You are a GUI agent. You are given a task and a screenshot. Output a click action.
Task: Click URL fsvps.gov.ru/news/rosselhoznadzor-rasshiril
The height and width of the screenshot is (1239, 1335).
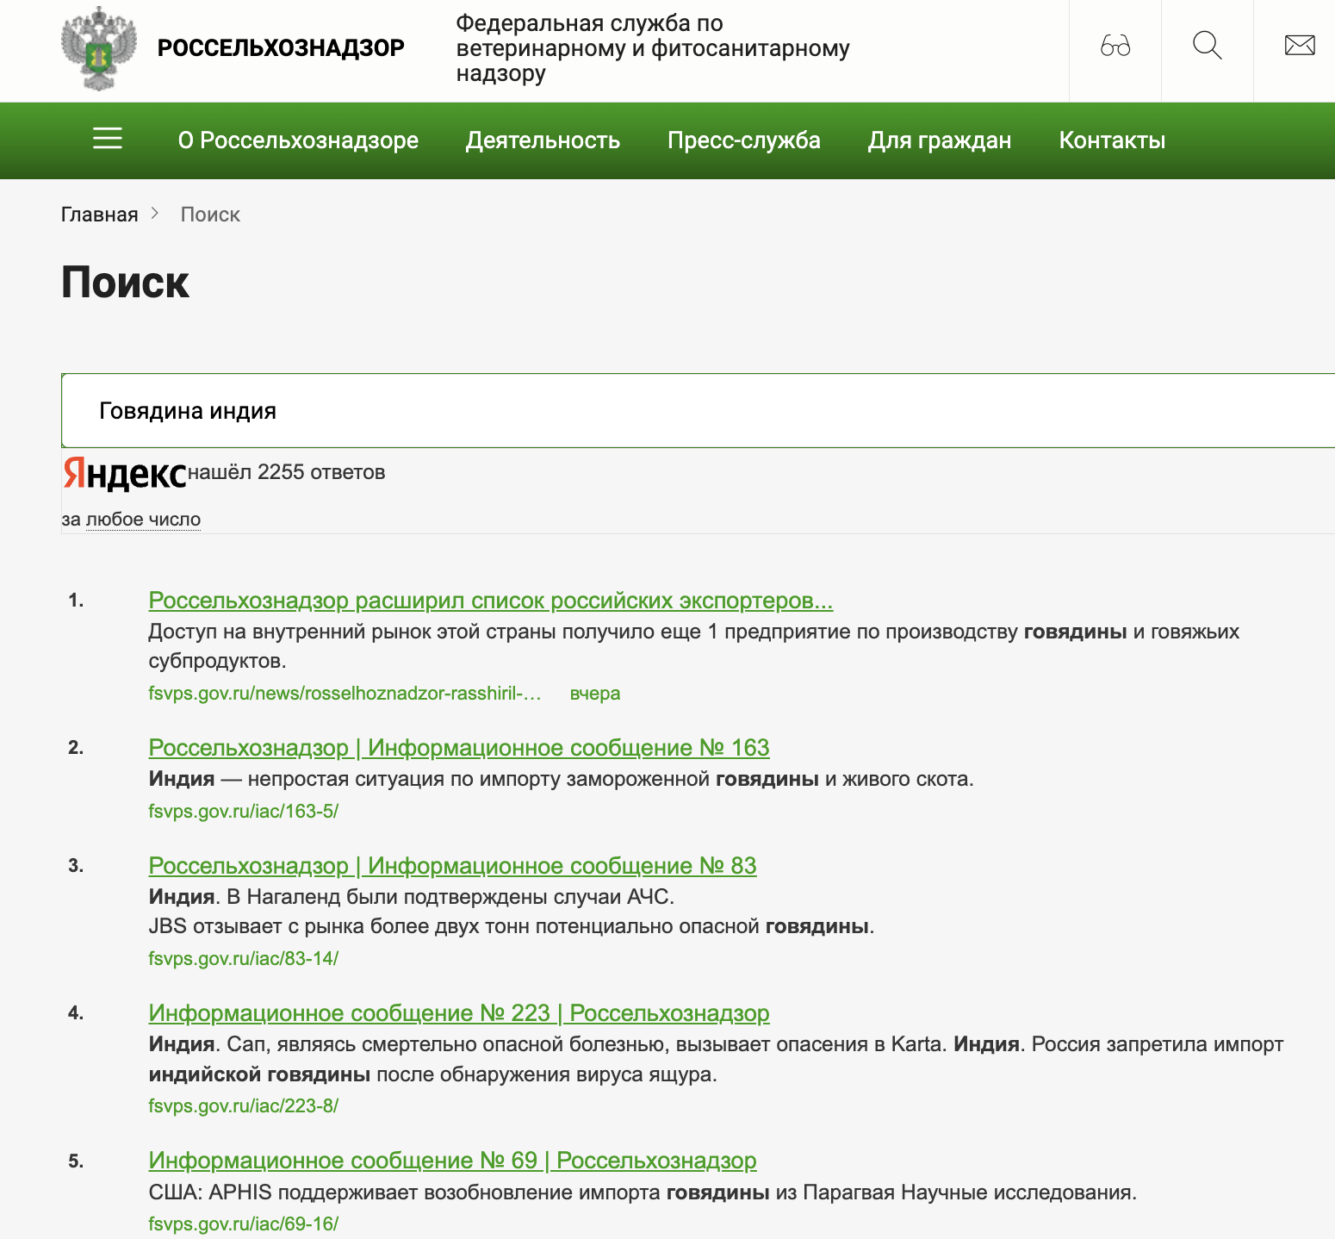tap(345, 694)
